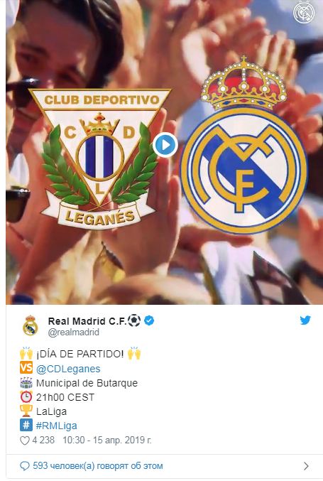Click the large Real Madrid crest in video
The image size is (323, 481).
click(x=243, y=145)
